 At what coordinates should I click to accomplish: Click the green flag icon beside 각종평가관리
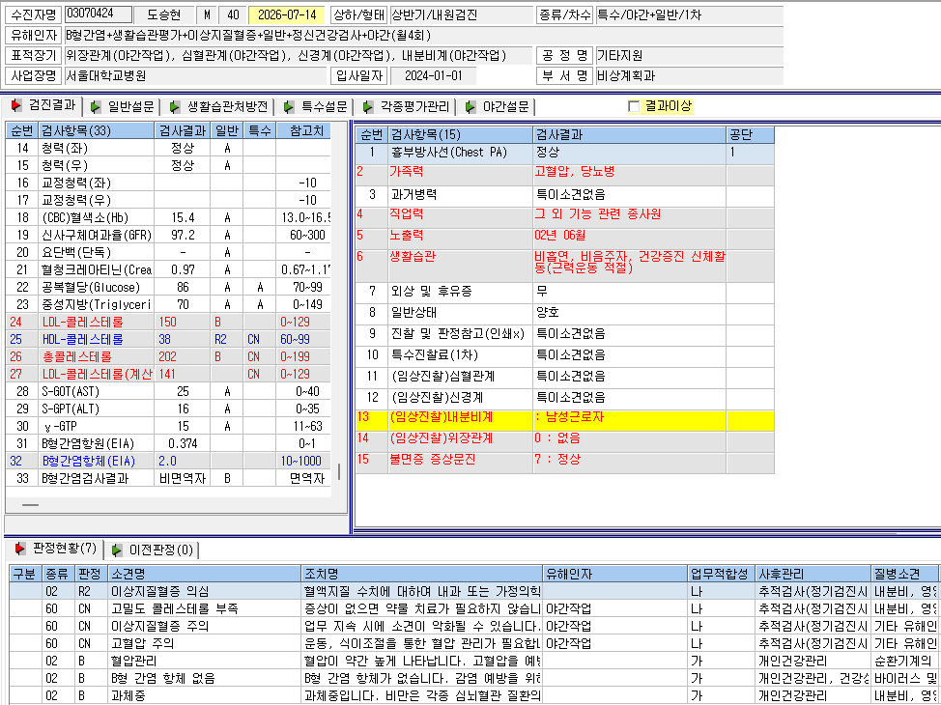(x=368, y=107)
